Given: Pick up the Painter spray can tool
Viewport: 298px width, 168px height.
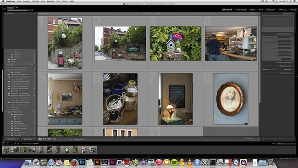Looking at the screenshot, I should (x=60, y=139).
